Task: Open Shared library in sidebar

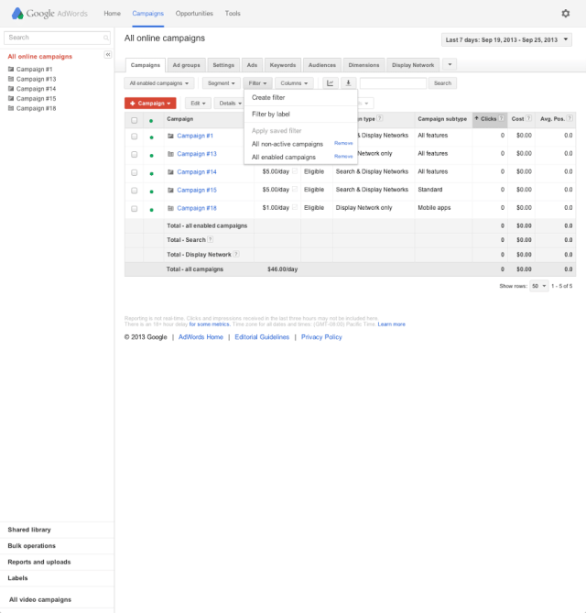Action: (x=29, y=530)
